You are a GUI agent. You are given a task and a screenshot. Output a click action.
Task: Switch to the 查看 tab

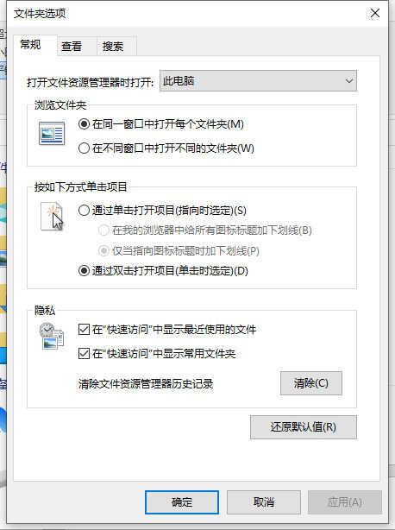point(72,47)
